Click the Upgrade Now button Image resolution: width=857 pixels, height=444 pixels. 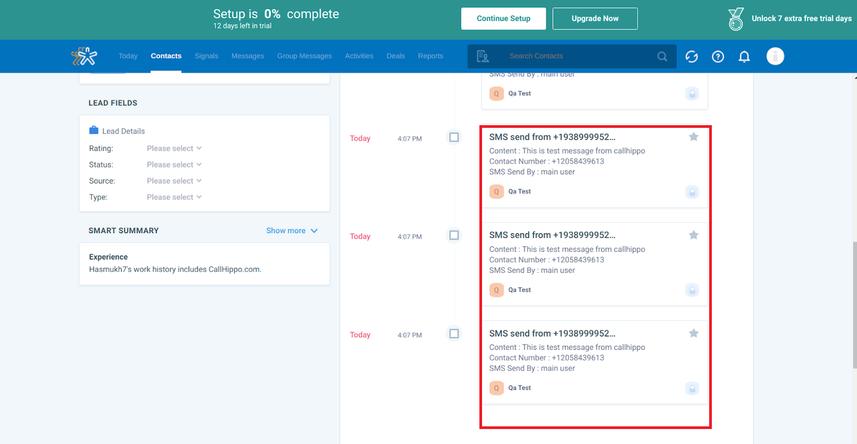pyautogui.click(x=595, y=19)
